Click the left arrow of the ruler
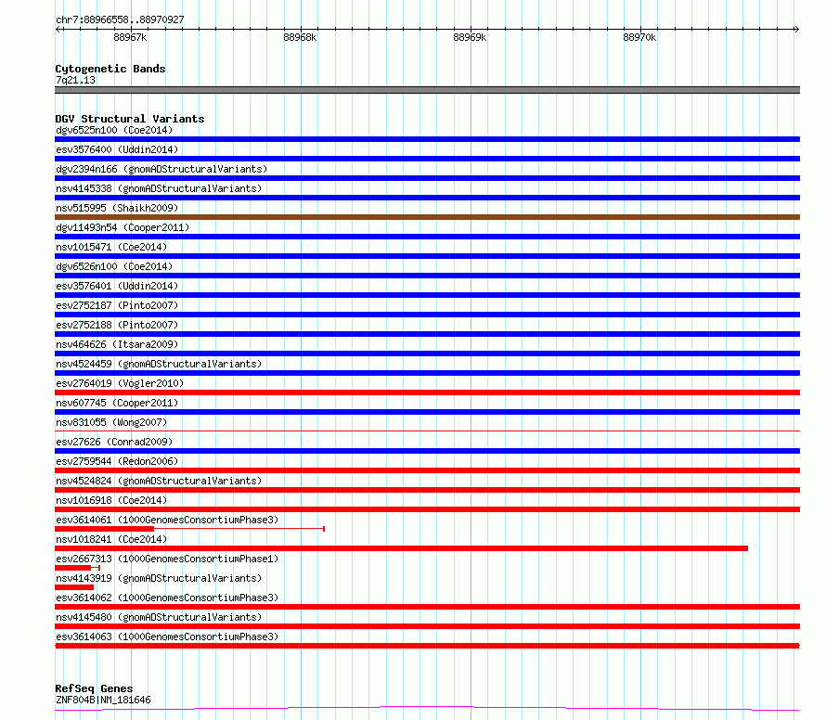This screenshot has width=826, height=720. point(58,29)
